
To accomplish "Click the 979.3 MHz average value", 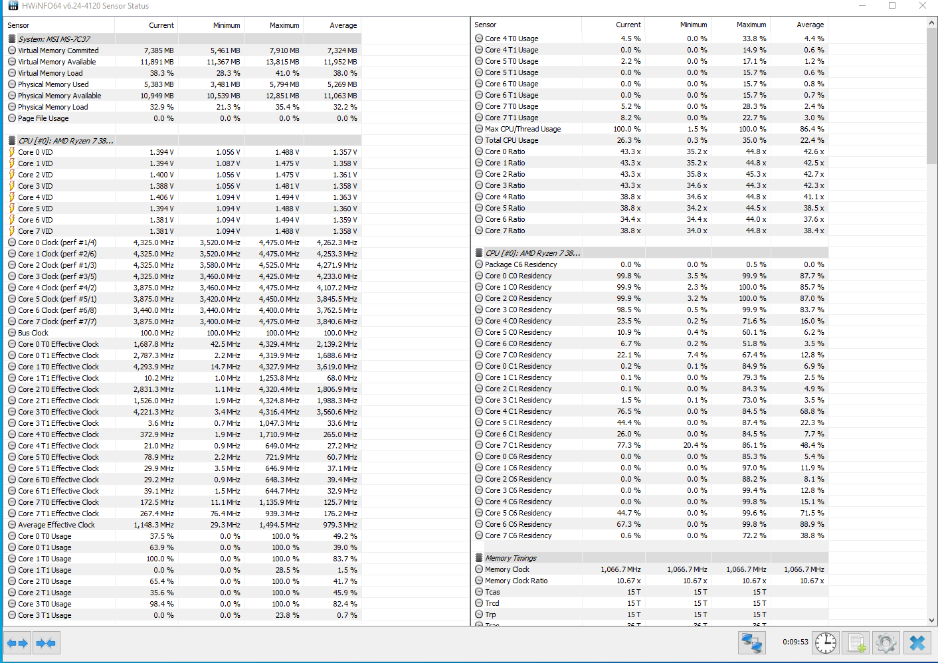I will tap(340, 525).
